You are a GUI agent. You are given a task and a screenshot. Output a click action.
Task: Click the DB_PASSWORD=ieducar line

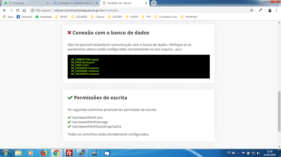pyautogui.click(x=85, y=74)
